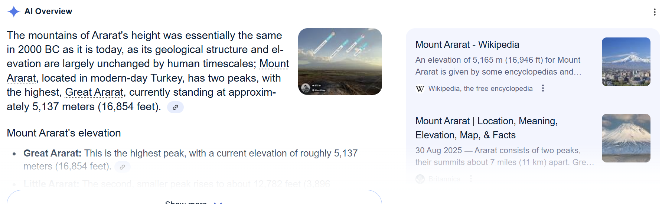The image size is (662, 204).
Task: Click the Britannica favicon
Action: tap(420, 179)
